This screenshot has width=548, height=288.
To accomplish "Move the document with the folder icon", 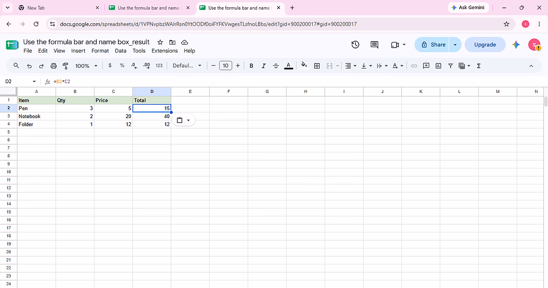I will click(x=172, y=42).
